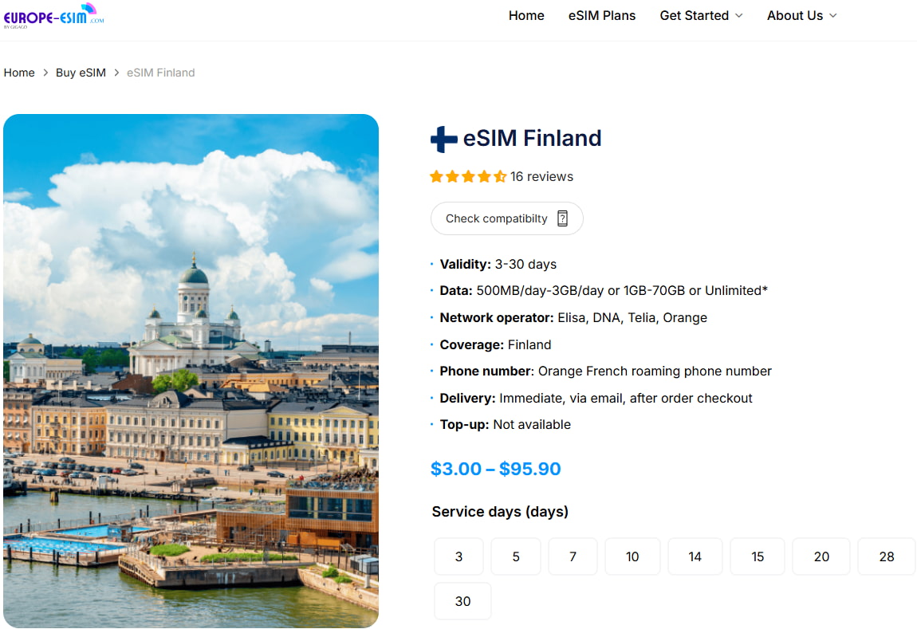Image resolution: width=917 pixels, height=629 pixels.
Task: Go to Buy eSIM via breadcrumb
Action: pos(81,72)
